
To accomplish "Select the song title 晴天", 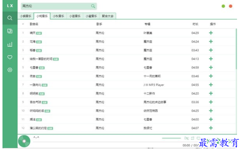I will point(33,33).
